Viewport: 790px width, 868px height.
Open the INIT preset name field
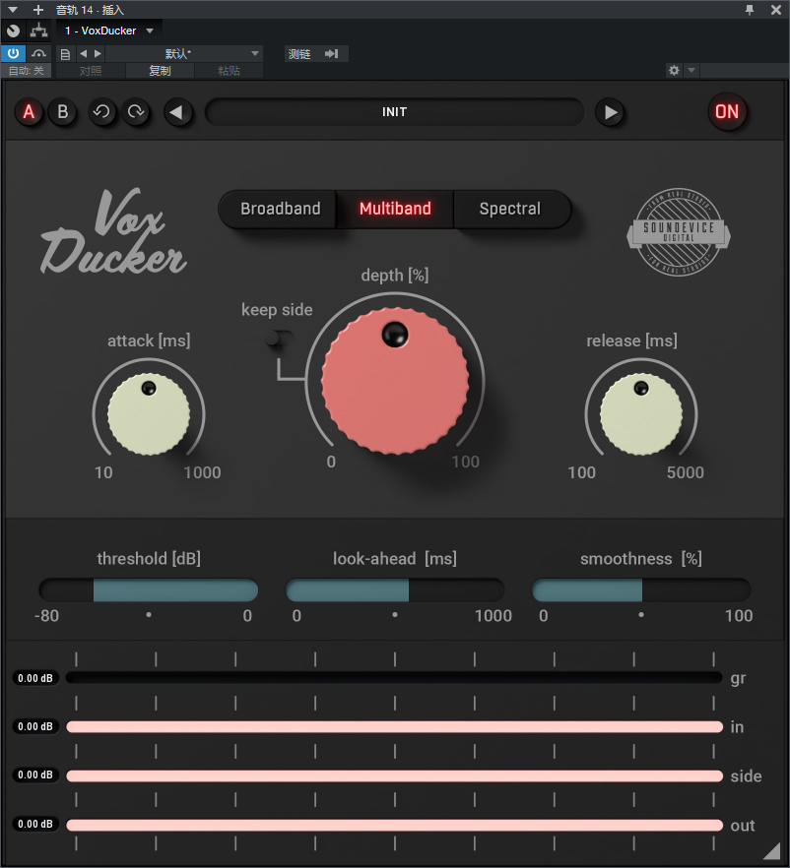click(394, 112)
